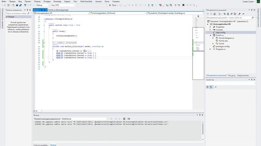261x146 pixels.
Task: Toggle a bookmark with the bookmark icon
Action: (x=183, y=5)
